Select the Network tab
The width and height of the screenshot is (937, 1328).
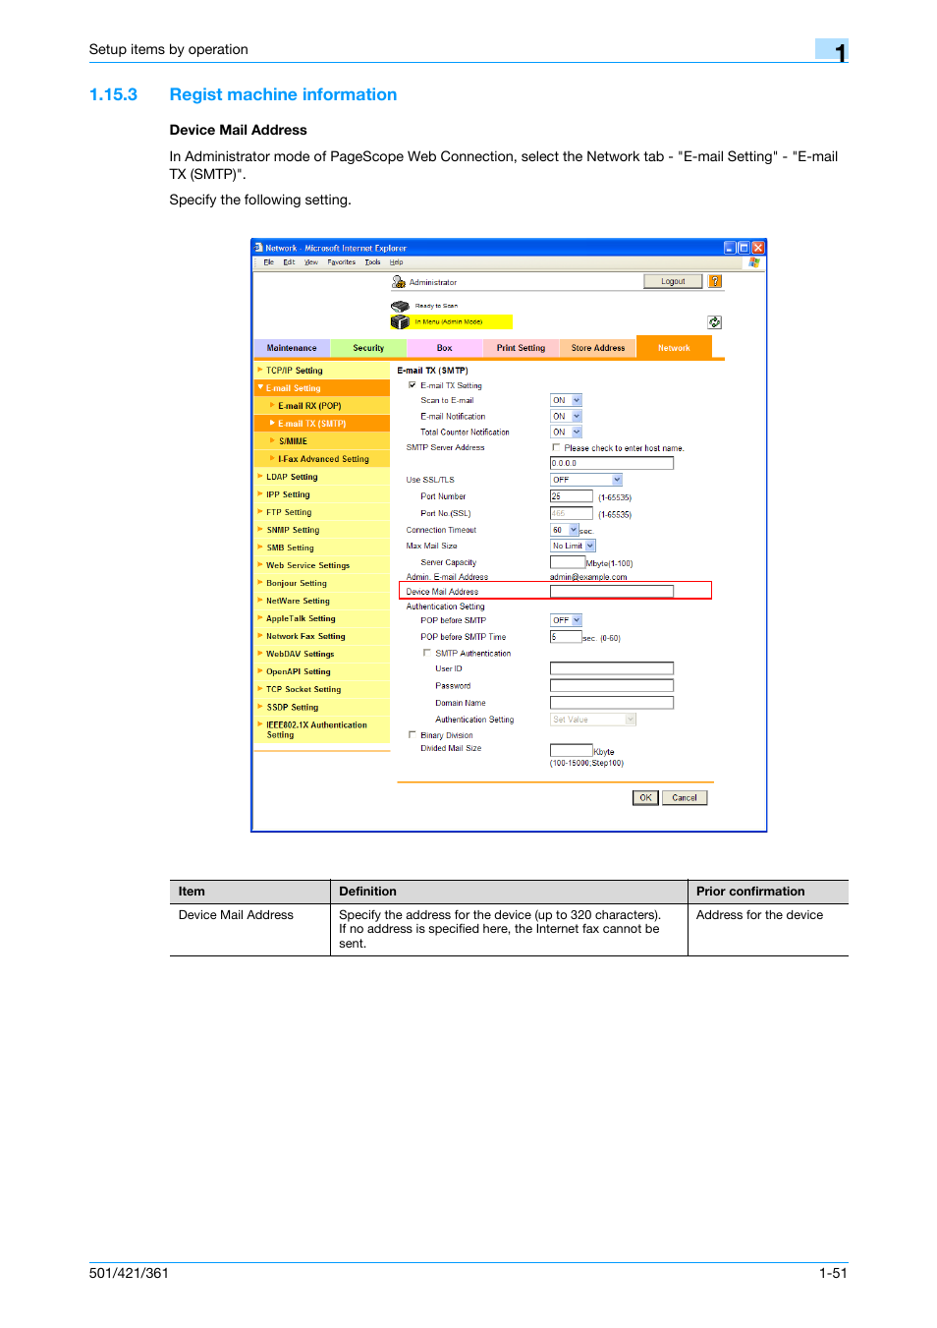click(674, 348)
